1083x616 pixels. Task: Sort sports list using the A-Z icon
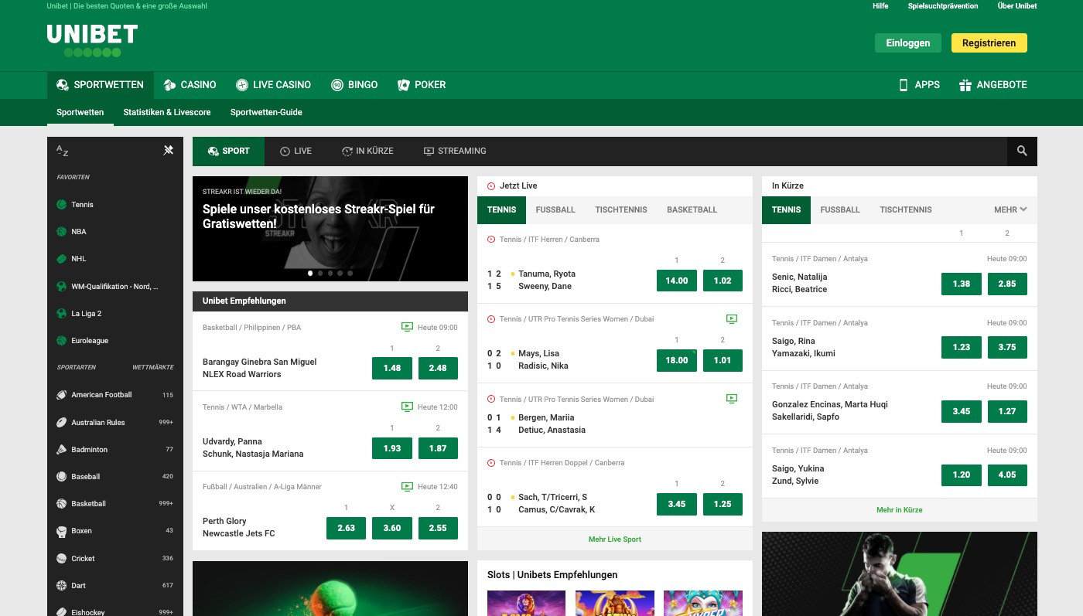coord(62,151)
